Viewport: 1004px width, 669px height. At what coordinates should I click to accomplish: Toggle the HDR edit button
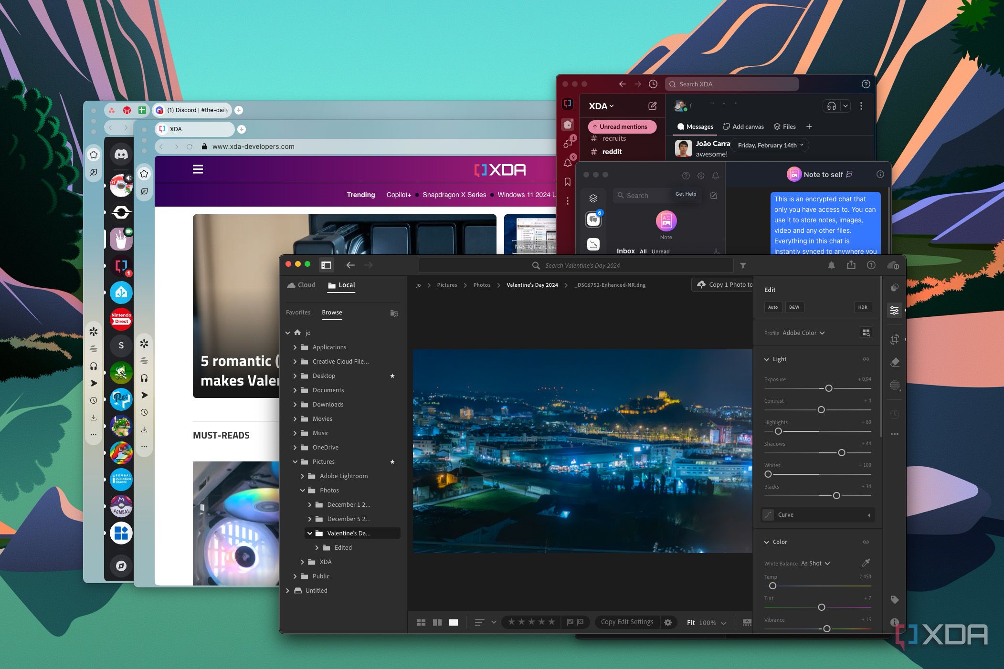[x=862, y=307]
